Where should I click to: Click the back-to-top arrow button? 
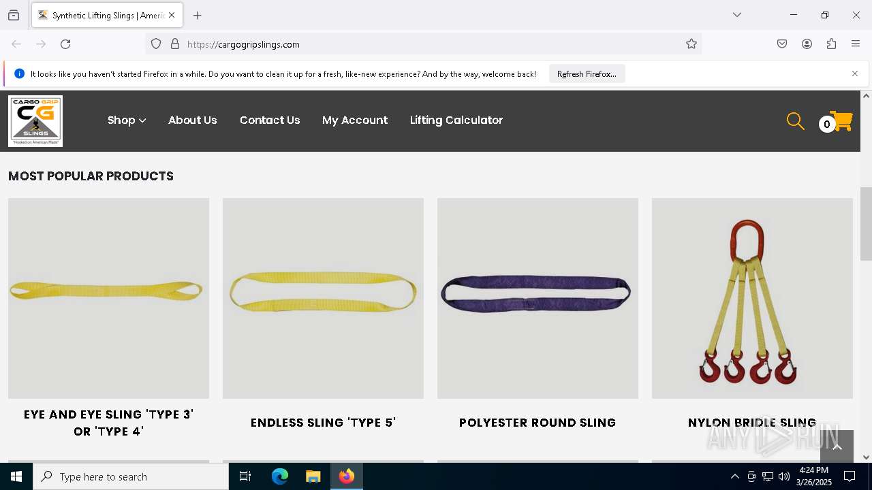pyautogui.click(x=837, y=446)
